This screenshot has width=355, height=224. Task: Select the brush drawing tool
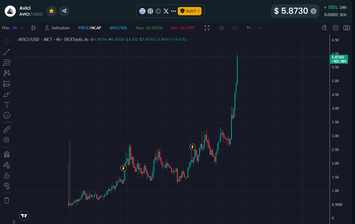tap(7, 94)
